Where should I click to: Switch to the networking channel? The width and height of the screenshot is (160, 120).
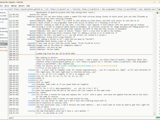[3, 37]
